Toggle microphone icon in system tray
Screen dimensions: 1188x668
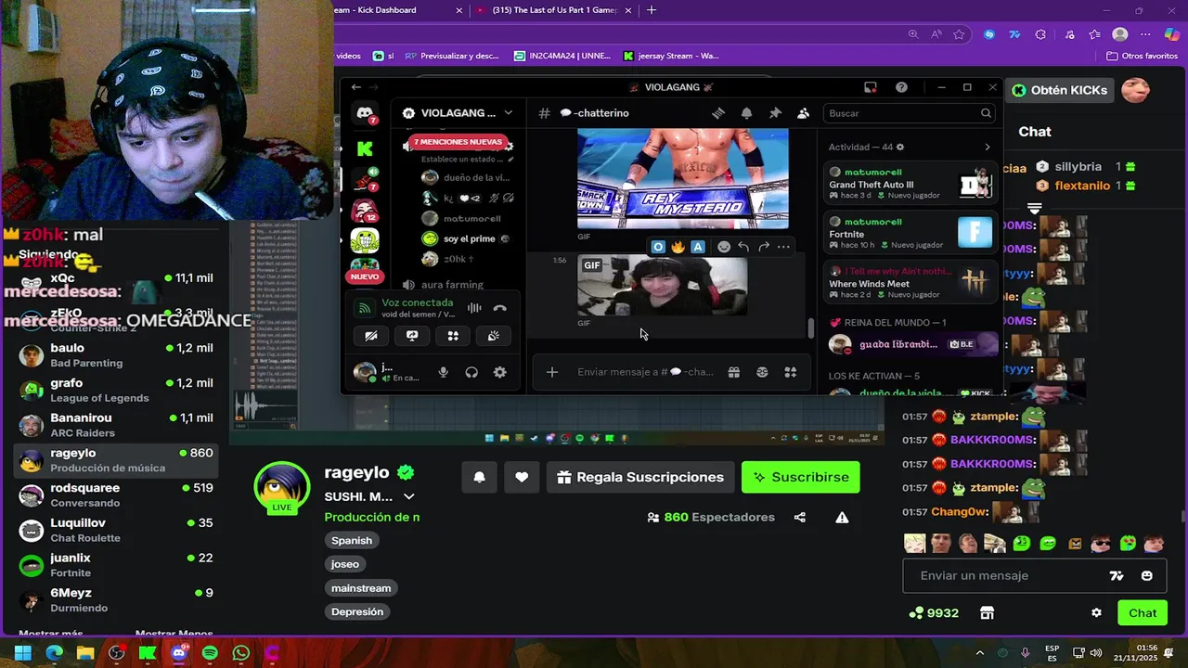[x=1026, y=653]
